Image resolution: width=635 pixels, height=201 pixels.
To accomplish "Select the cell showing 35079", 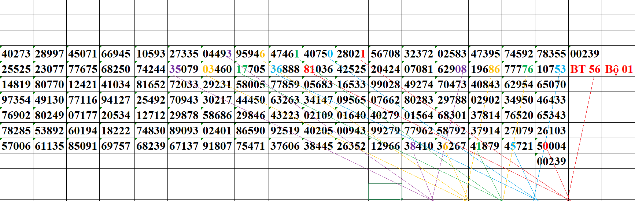I will click(184, 69).
